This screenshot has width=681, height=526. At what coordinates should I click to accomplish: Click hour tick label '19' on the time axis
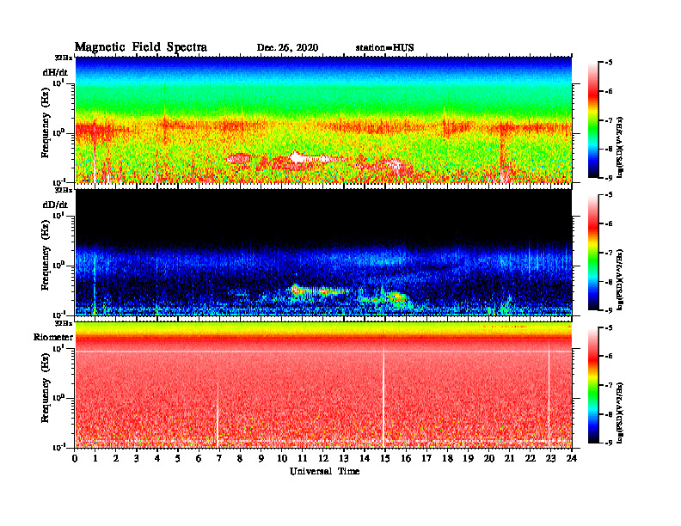[468, 458]
